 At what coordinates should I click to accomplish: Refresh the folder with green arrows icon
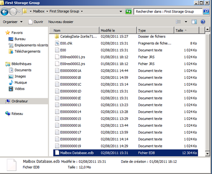[x=129, y=12]
